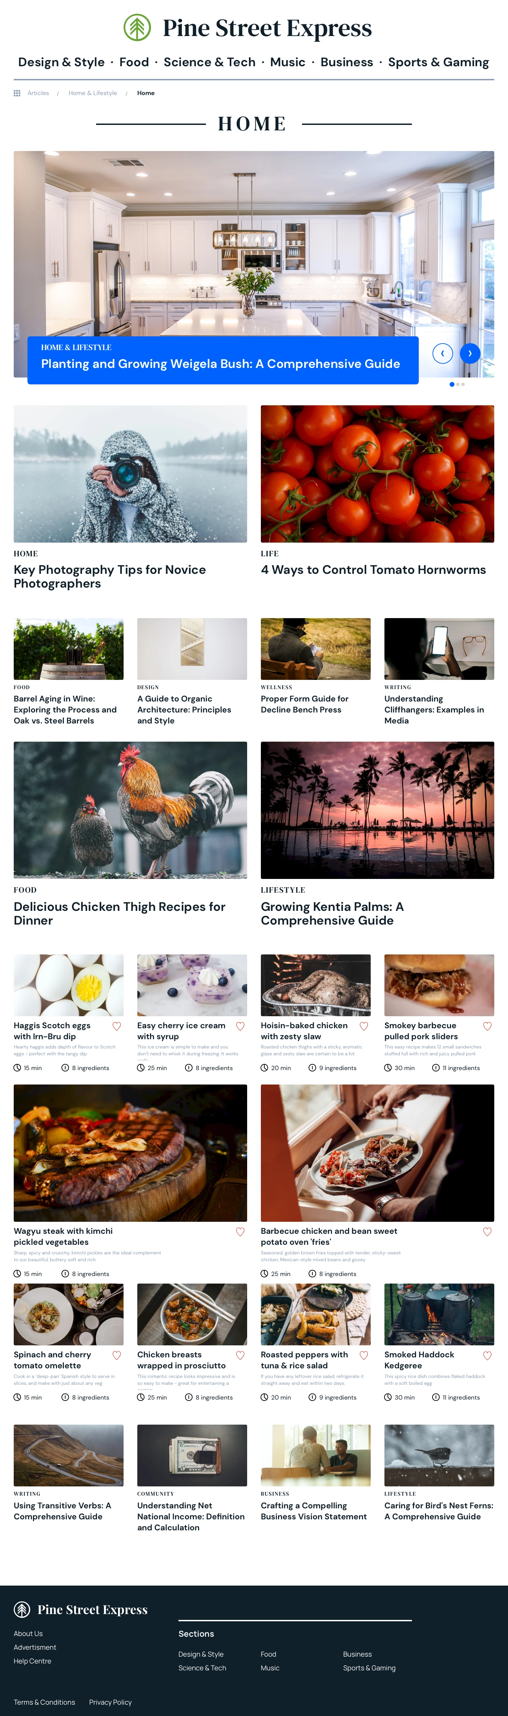Click heart on Hoisin-baked chicken recipe
Viewport: 508px width, 1716px height.
tap(364, 1026)
